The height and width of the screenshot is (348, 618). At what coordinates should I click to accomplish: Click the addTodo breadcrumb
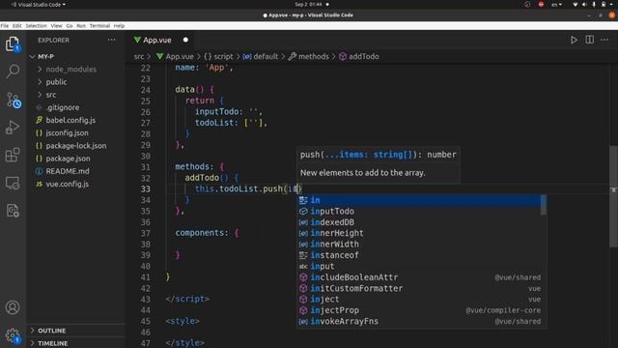coord(359,56)
